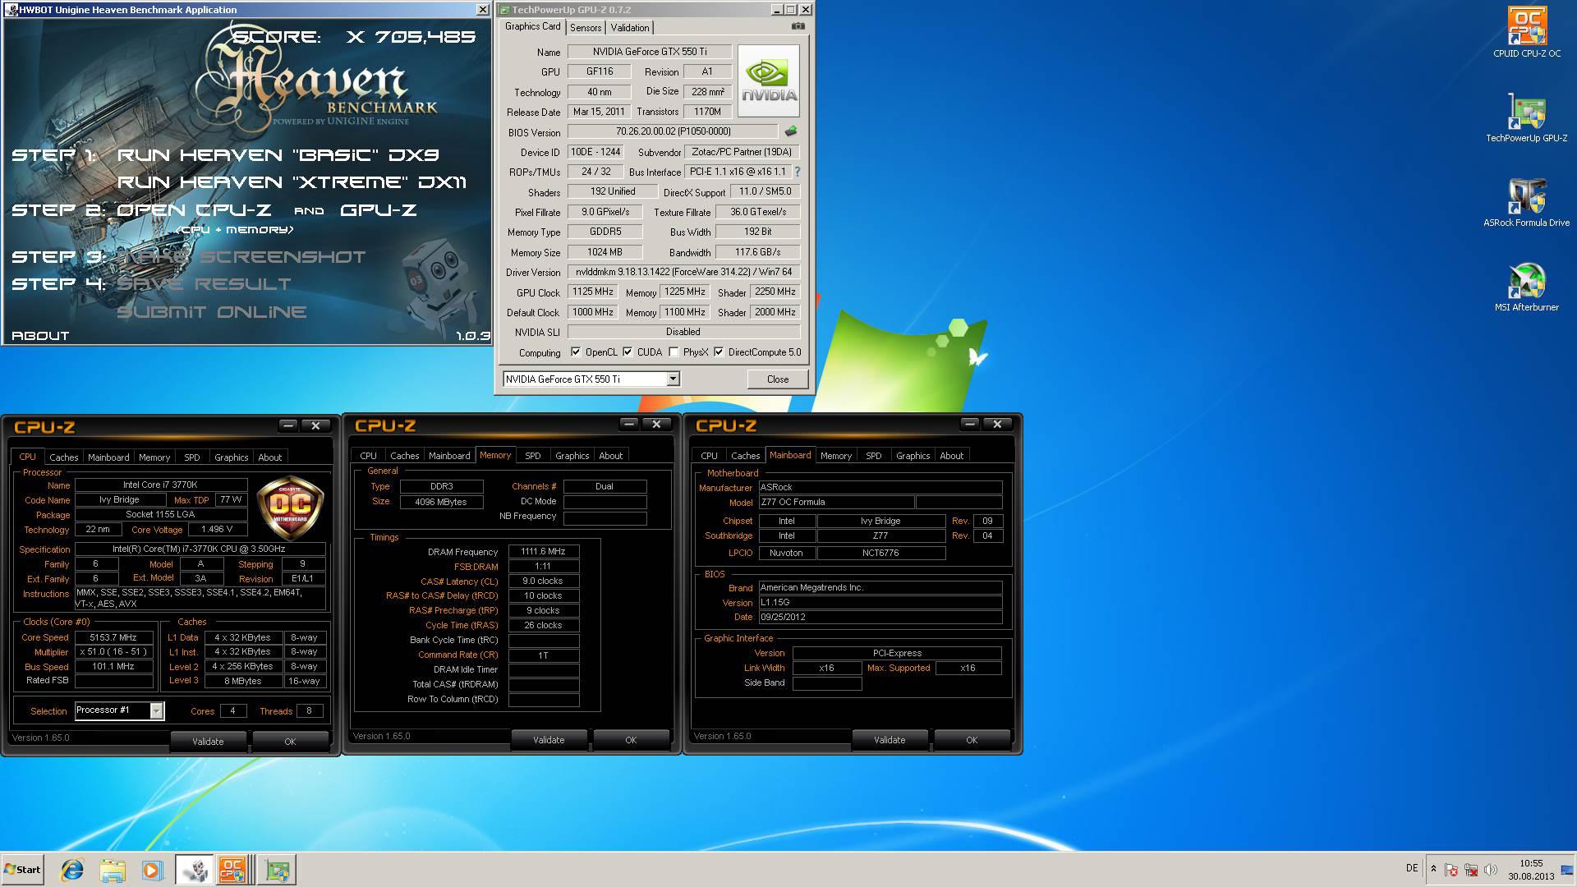Show hidden system tray icons

point(1433,869)
